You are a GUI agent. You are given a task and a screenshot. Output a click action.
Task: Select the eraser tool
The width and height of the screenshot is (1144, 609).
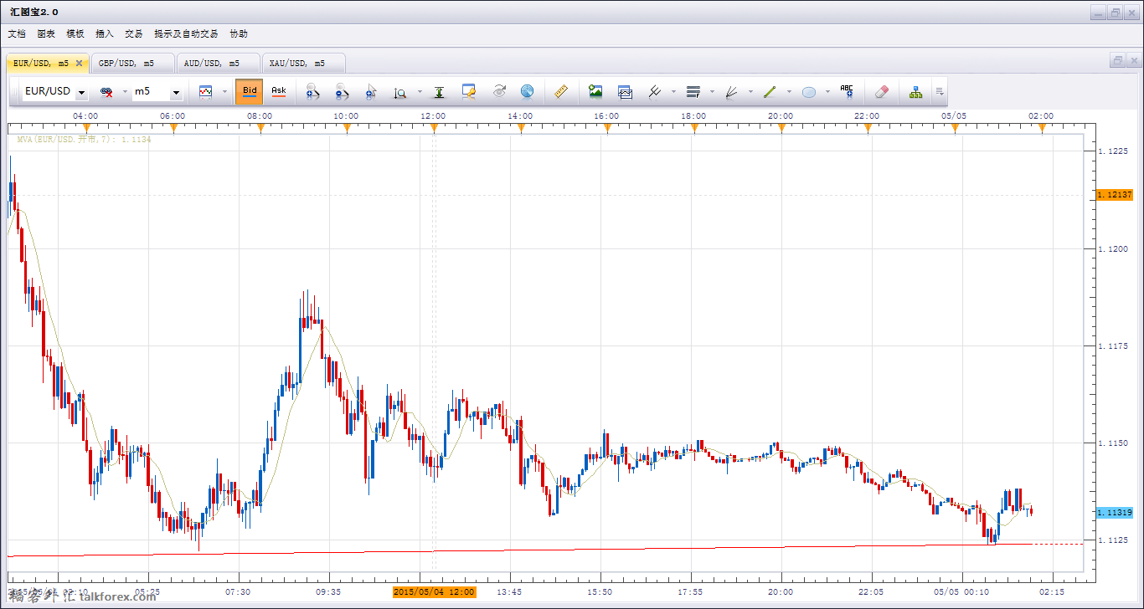click(x=881, y=91)
